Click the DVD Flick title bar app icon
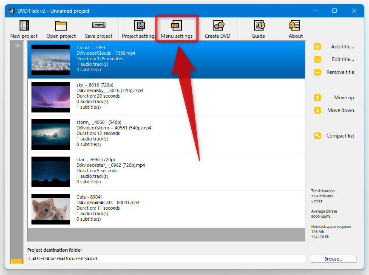Image resolution: width=369 pixels, height=275 pixels. click(x=11, y=11)
